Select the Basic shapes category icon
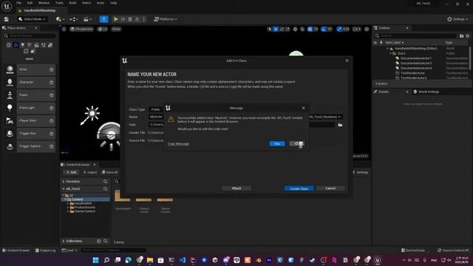The width and height of the screenshot is (473, 266). tap(16, 45)
